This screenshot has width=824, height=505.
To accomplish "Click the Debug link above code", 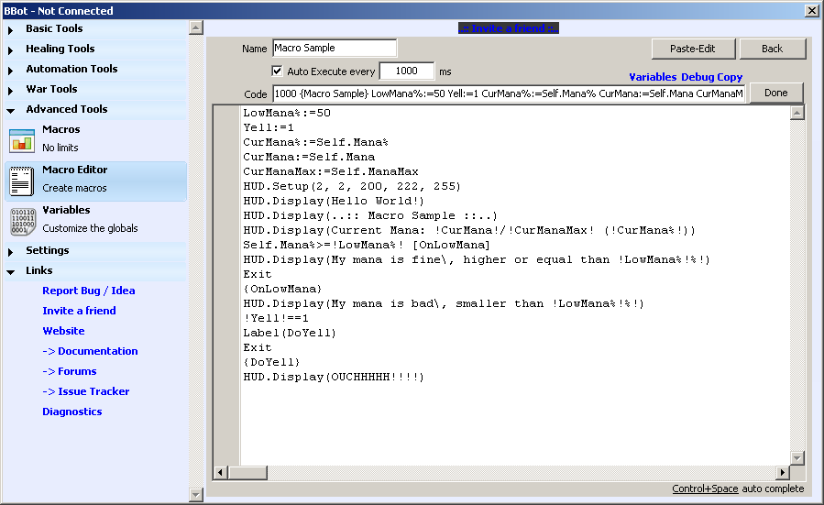I will coord(697,77).
